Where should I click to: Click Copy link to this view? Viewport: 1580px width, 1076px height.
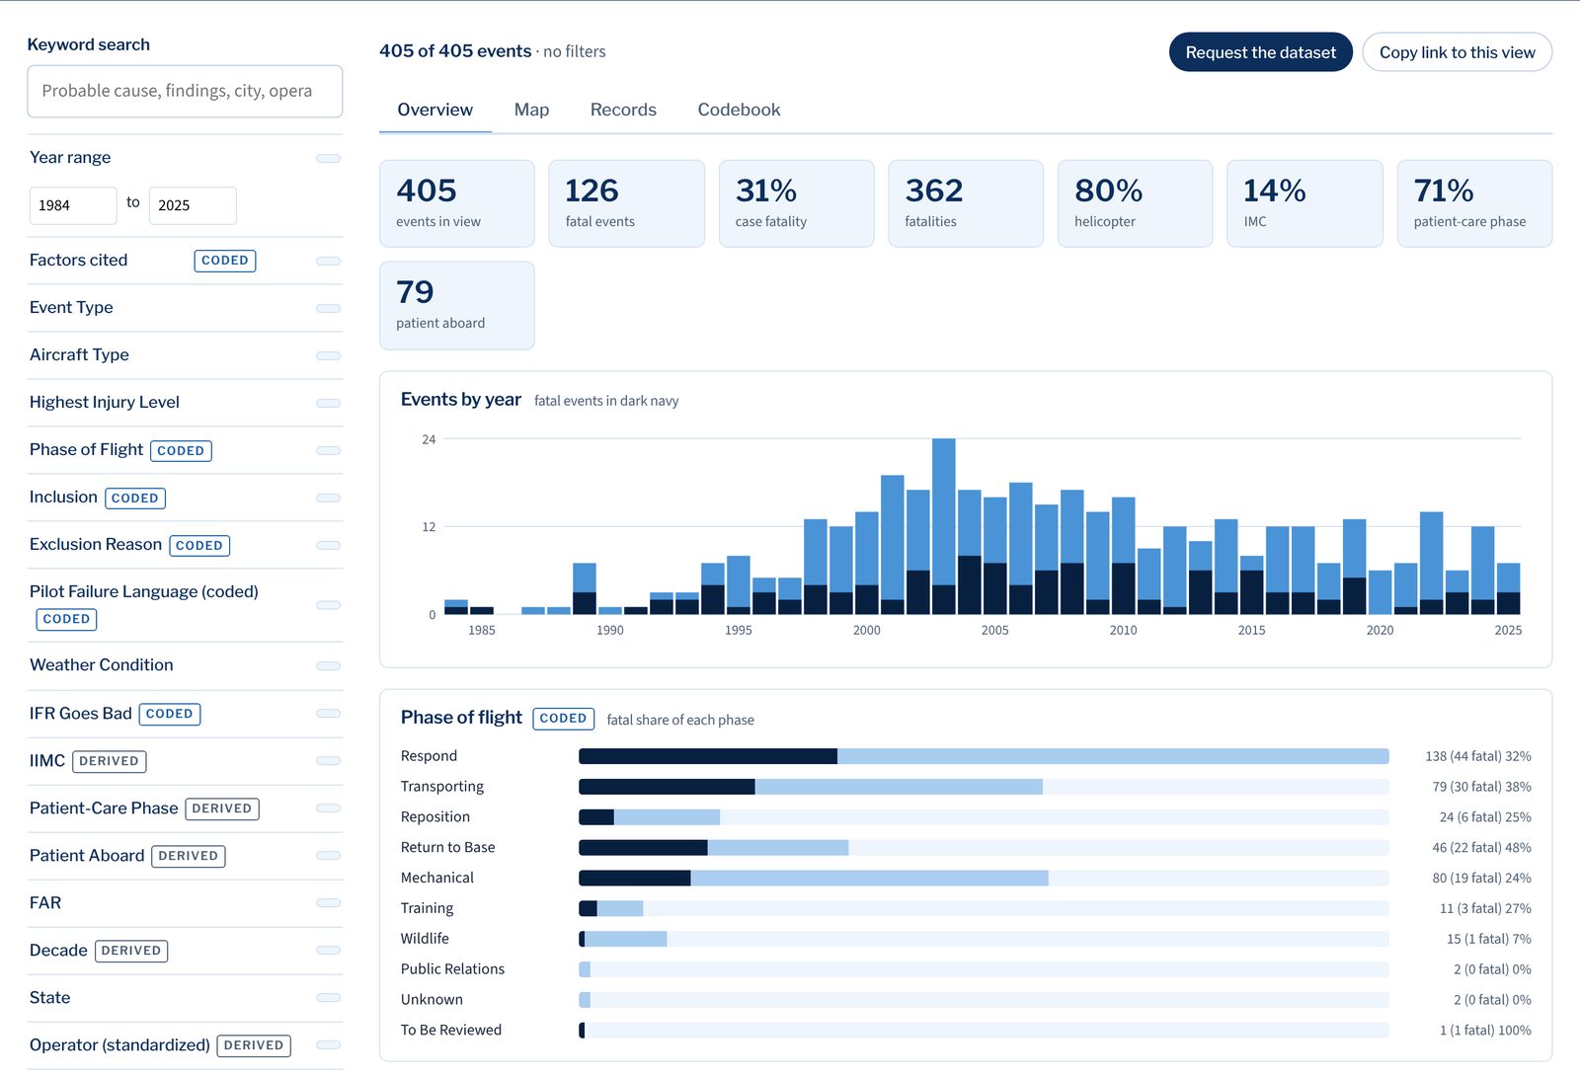point(1457,52)
